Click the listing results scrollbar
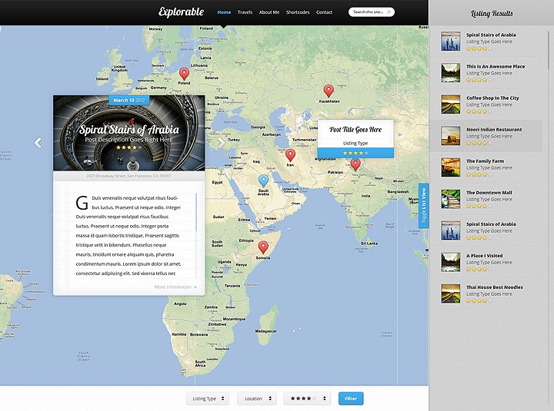The width and height of the screenshot is (554, 411). [x=548, y=49]
